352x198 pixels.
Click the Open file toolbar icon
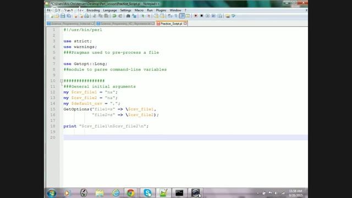coord(57,16)
